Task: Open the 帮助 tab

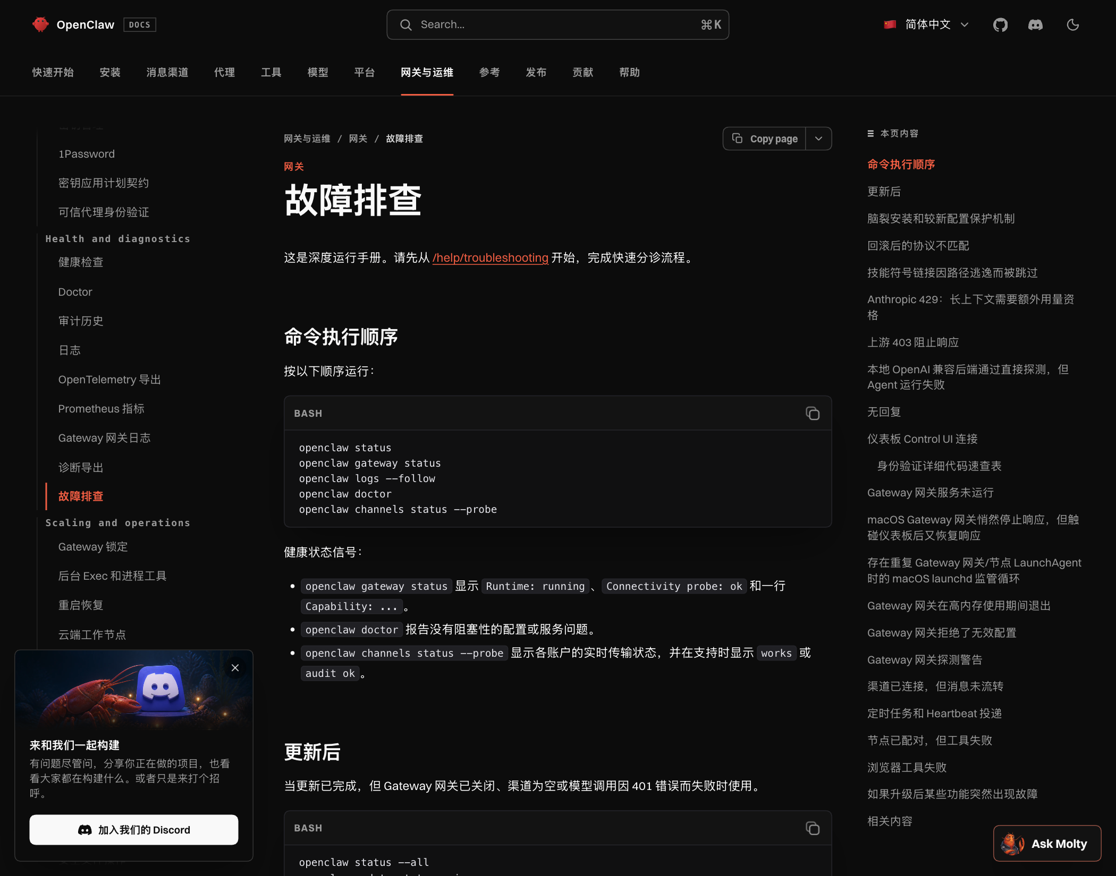Action: coord(629,72)
